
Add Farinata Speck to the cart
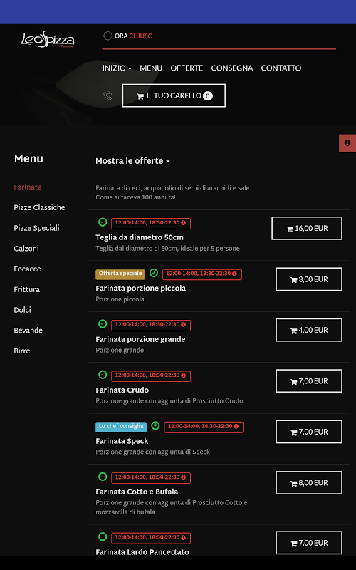pos(309,432)
